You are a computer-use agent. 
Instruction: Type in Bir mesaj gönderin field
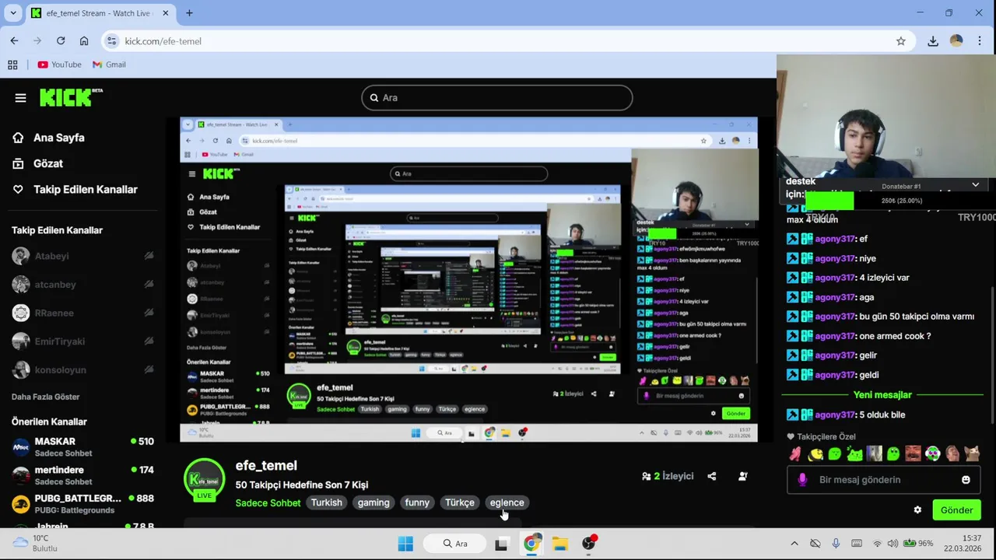[885, 480]
